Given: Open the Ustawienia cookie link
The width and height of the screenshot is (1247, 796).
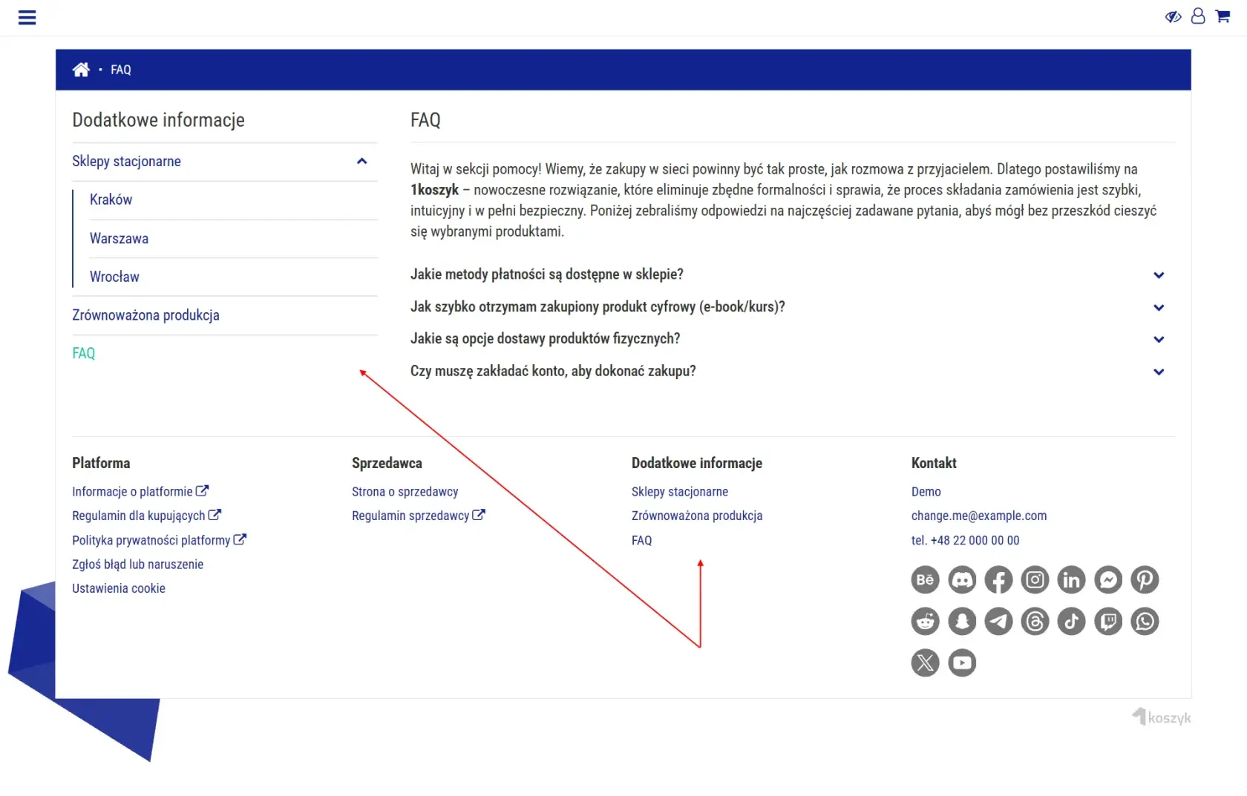Looking at the screenshot, I should tap(118, 588).
